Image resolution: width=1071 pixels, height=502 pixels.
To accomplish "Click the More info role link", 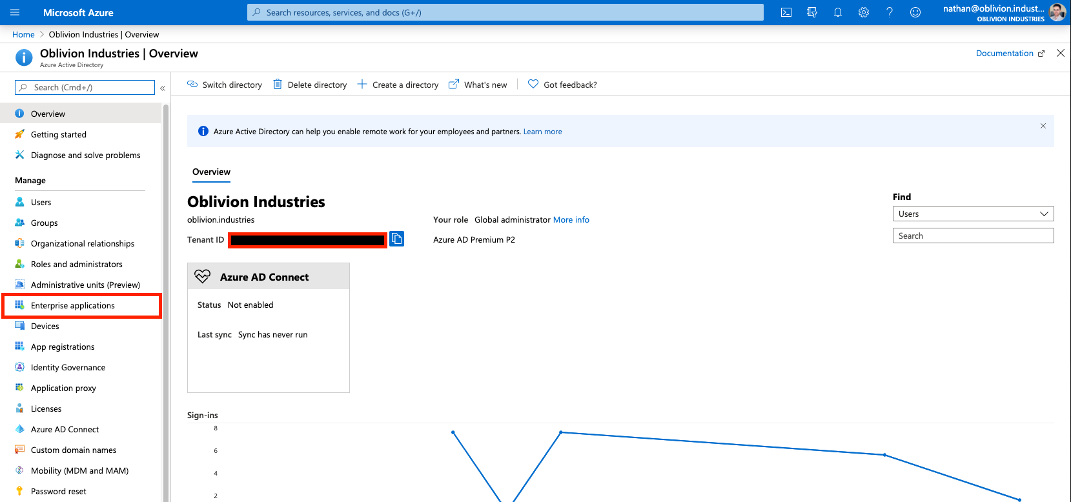I will pos(571,220).
